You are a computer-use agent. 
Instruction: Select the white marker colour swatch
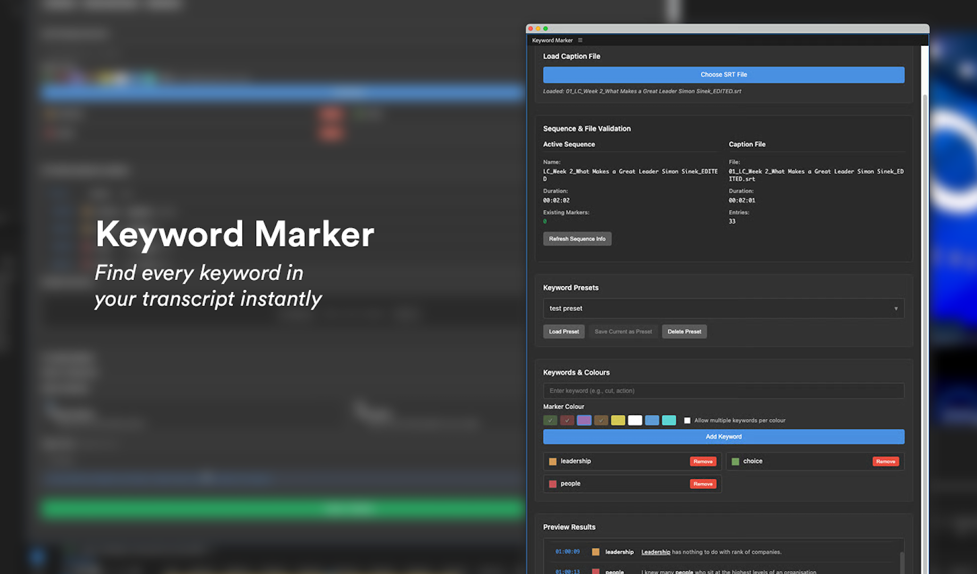[635, 420]
